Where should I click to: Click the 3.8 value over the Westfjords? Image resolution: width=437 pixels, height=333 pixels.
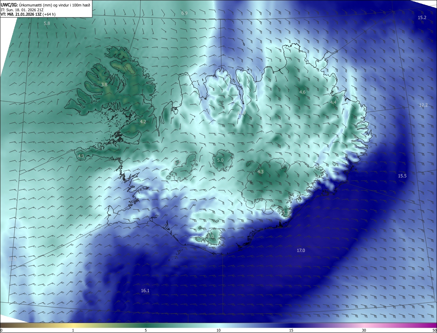pyautogui.click(x=104, y=84)
